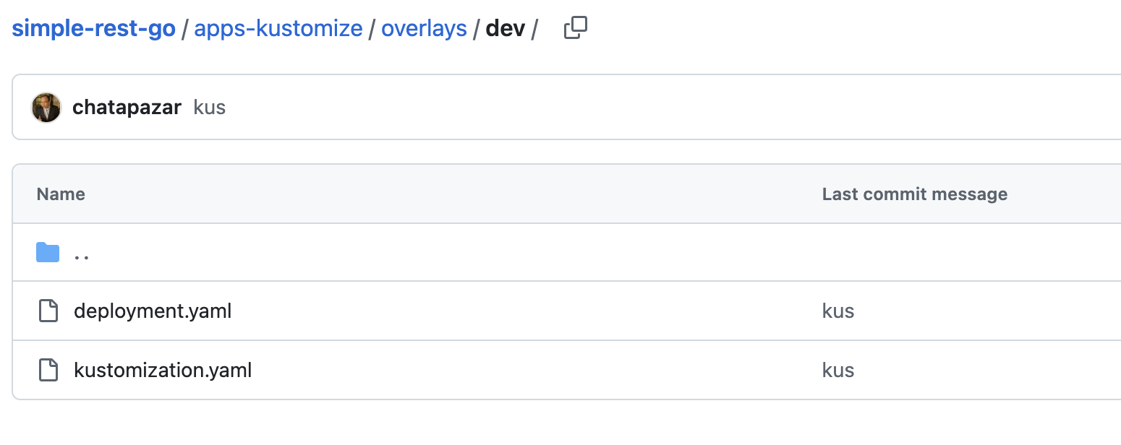
Task: Go up via the double-dot link
Action: click(82, 254)
